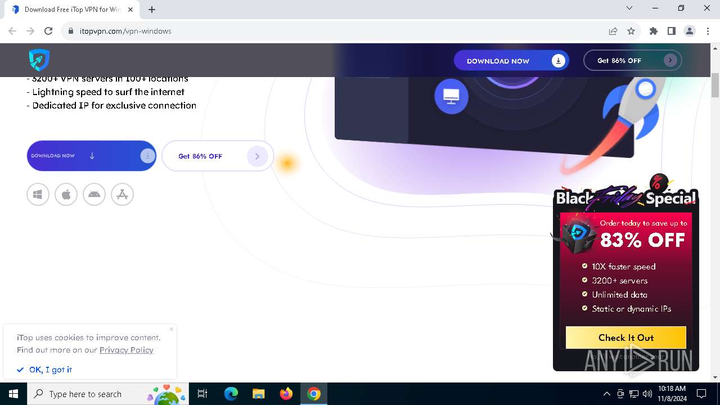
Task: Show hidden system tray icons
Action: click(606, 394)
